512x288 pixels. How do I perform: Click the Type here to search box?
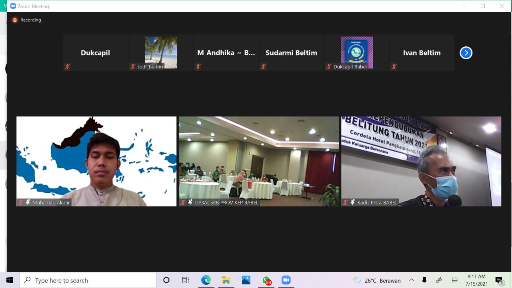(x=88, y=280)
